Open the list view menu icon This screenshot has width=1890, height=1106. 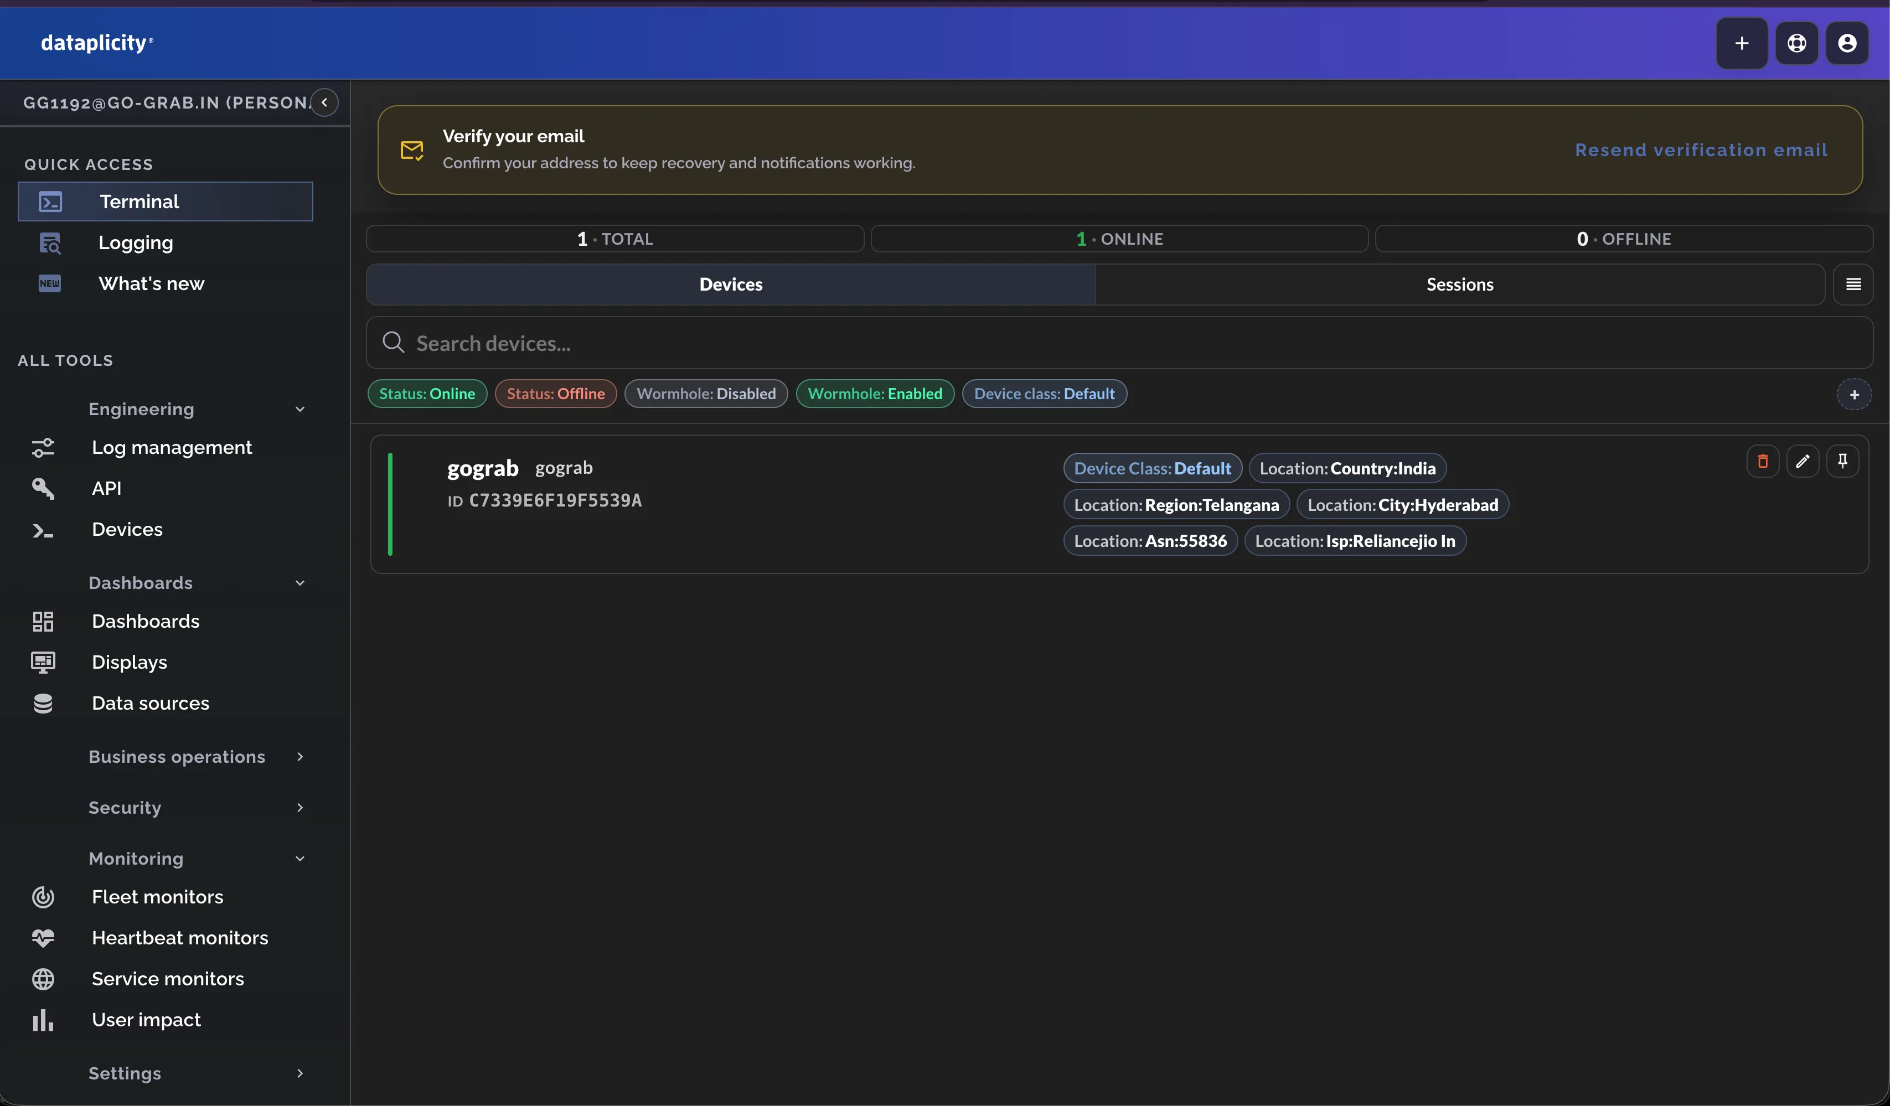[1853, 284]
